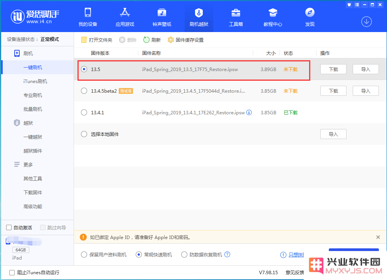Viewport: 387px width, 280px height.
Task: Click the info icon before 只想抹 link
Action: point(283,255)
